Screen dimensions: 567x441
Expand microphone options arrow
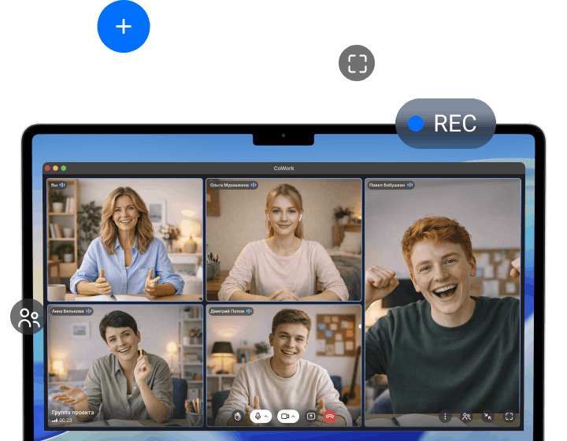266,416
